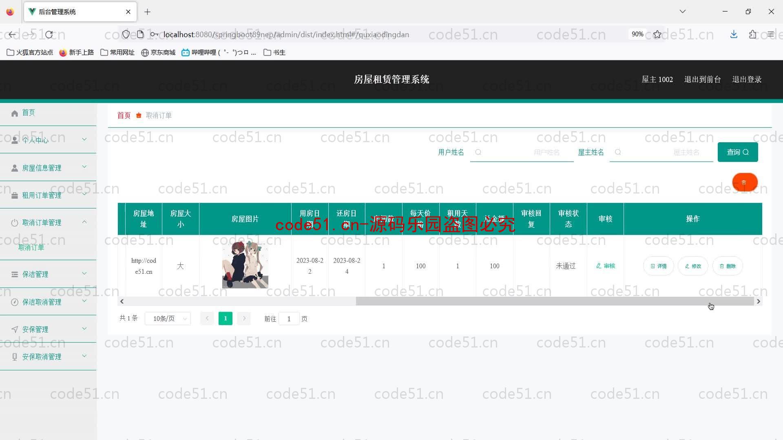Screen dimensions: 783x440
Task: Select 10条/页 page size dropdown
Action: pyautogui.click(x=167, y=319)
